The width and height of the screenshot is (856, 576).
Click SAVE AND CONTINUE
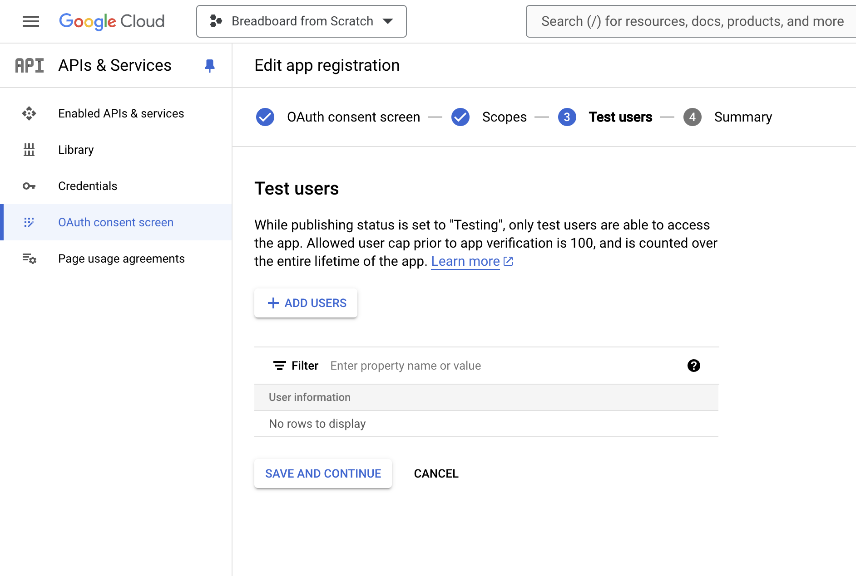click(323, 473)
